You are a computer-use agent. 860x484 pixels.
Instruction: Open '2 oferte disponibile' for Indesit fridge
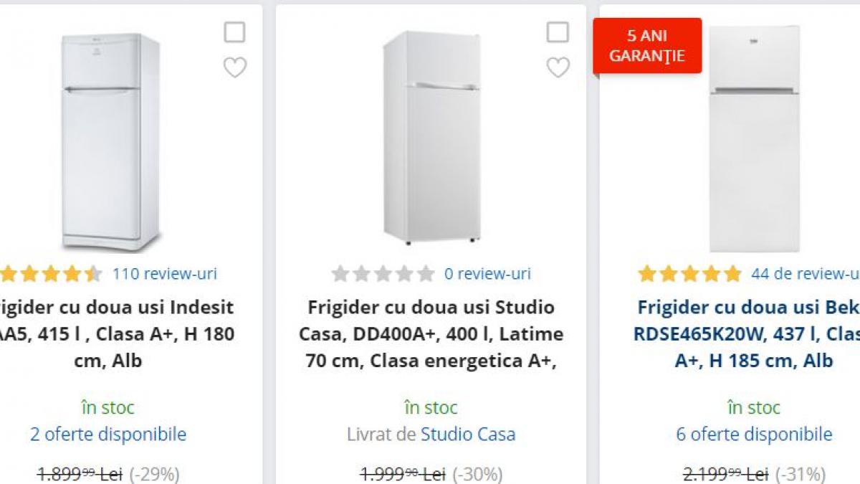(x=108, y=434)
